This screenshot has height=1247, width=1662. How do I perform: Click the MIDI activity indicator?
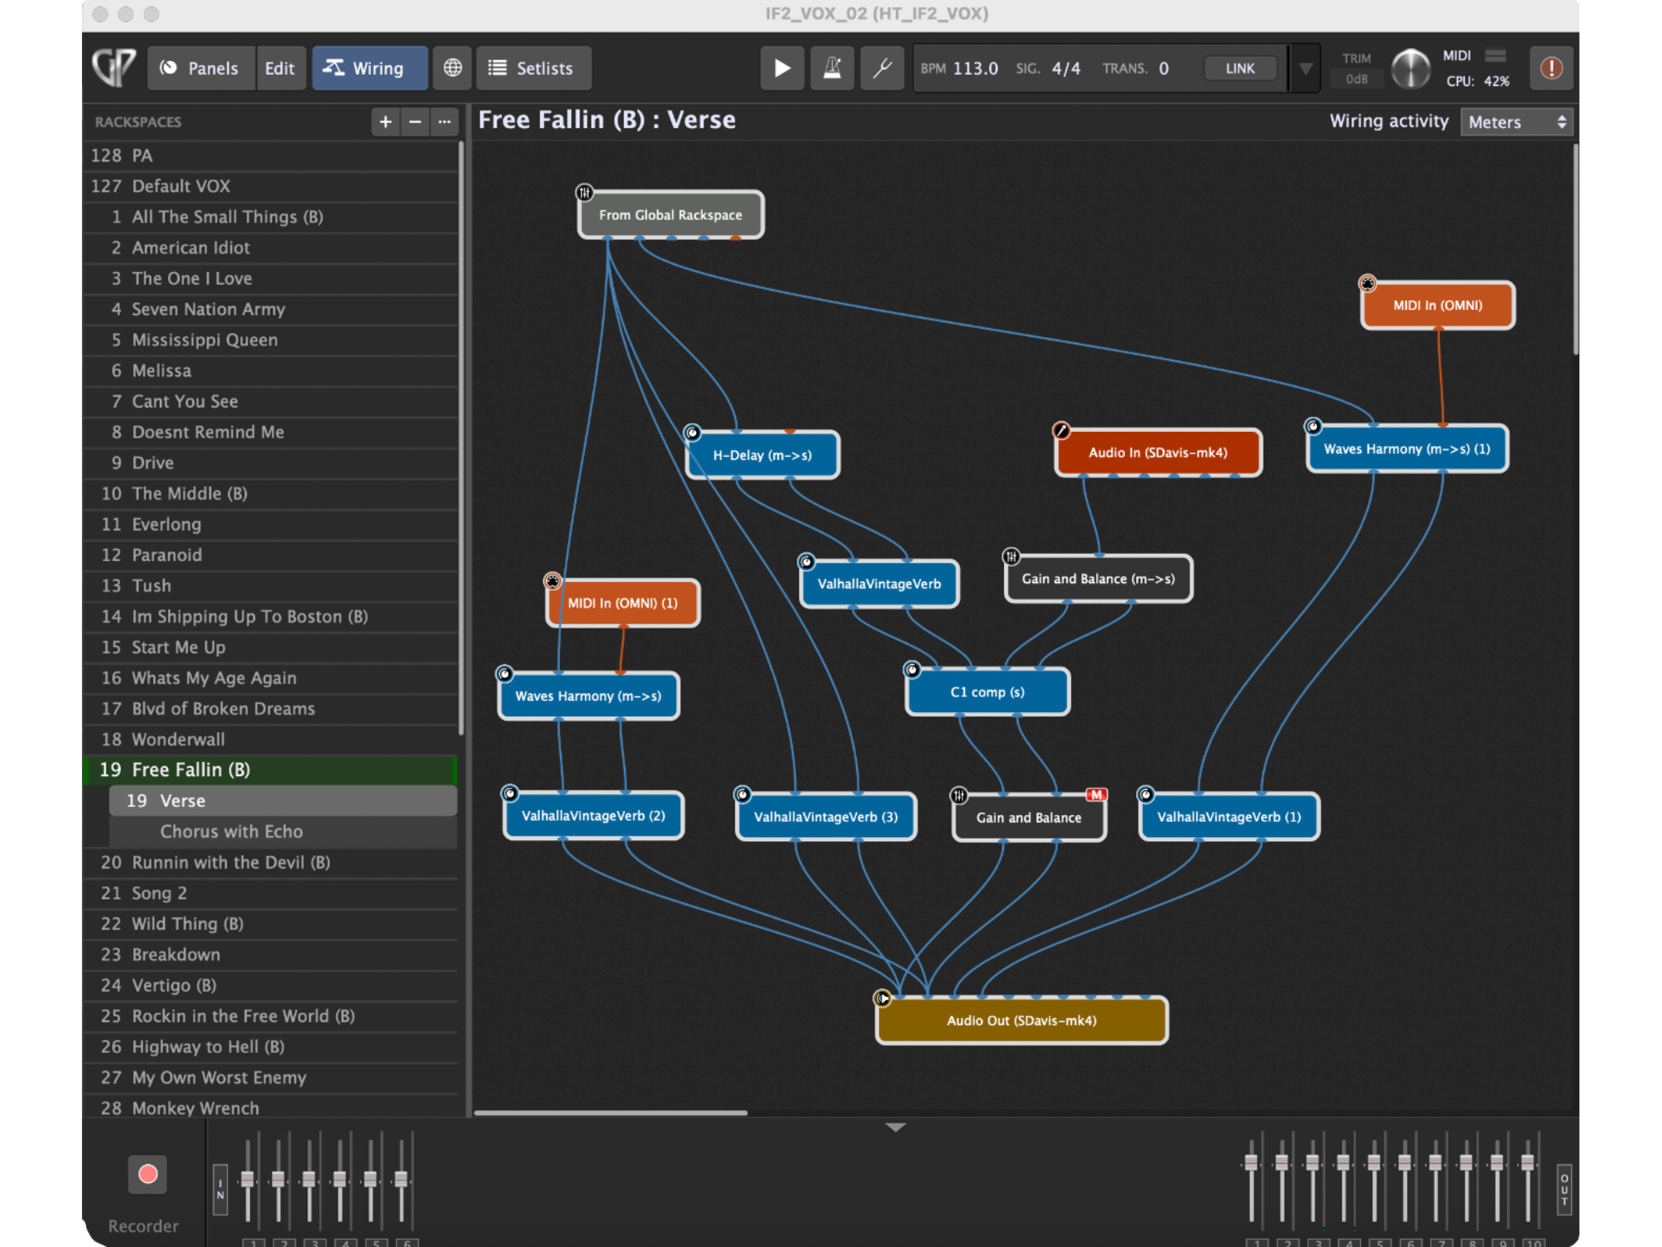click(x=1495, y=55)
